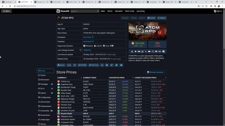Click the Ignore button
225x126 pixels.
[142, 18]
